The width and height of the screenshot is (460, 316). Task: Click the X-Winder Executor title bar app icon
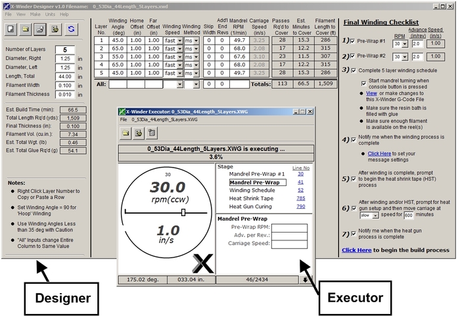[122, 112]
